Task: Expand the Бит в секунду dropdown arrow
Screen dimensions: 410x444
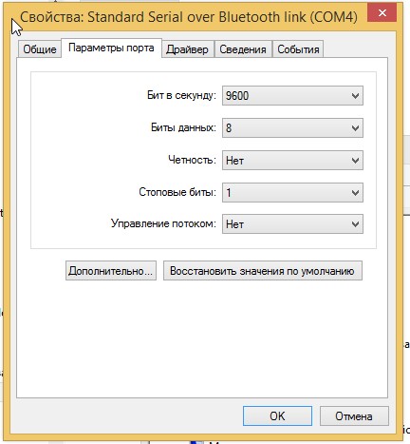Action: point(355,96)
